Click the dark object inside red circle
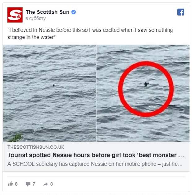Image resolution: width=192 pixels, height=195 pixels. pos(146,84)
